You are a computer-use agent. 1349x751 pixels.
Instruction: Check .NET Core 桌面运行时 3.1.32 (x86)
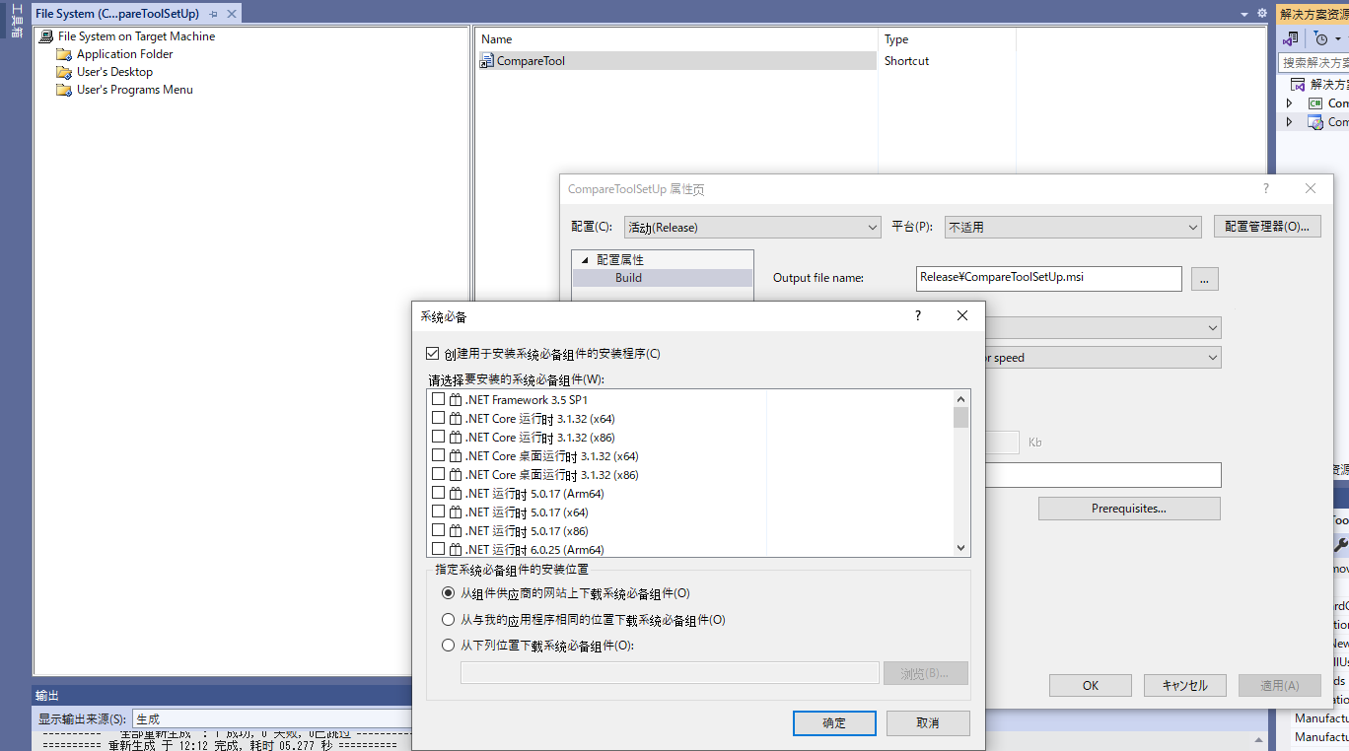tap(439, 475)
